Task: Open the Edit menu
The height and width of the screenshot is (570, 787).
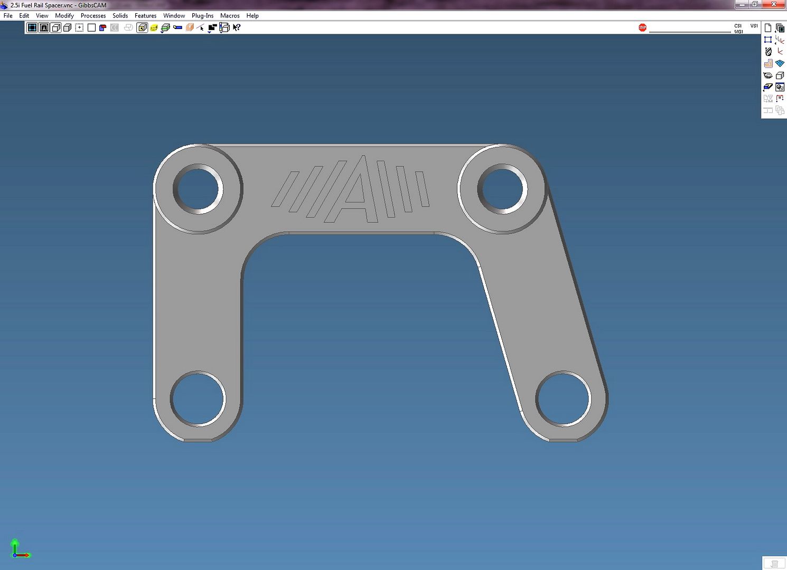Action: (24, 16)
